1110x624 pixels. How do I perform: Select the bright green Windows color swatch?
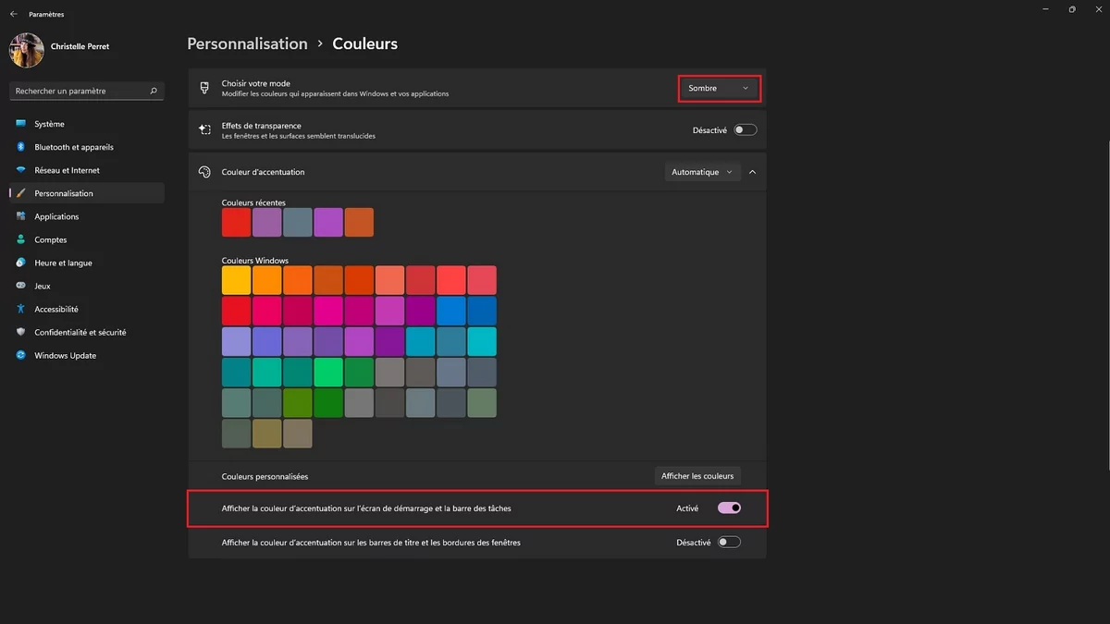(x=328, y=372)
